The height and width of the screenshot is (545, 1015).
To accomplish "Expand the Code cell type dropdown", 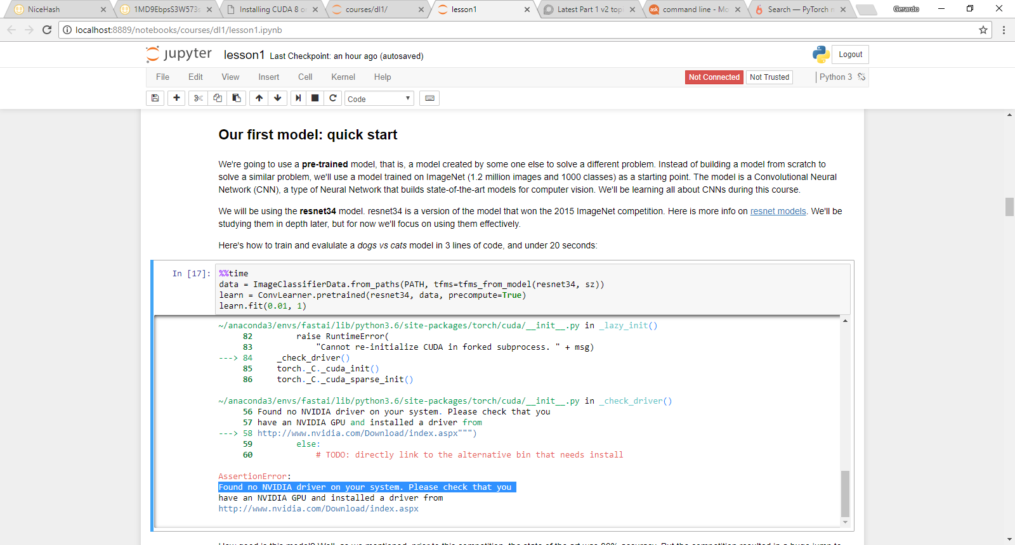I will (x=379, y=99).
